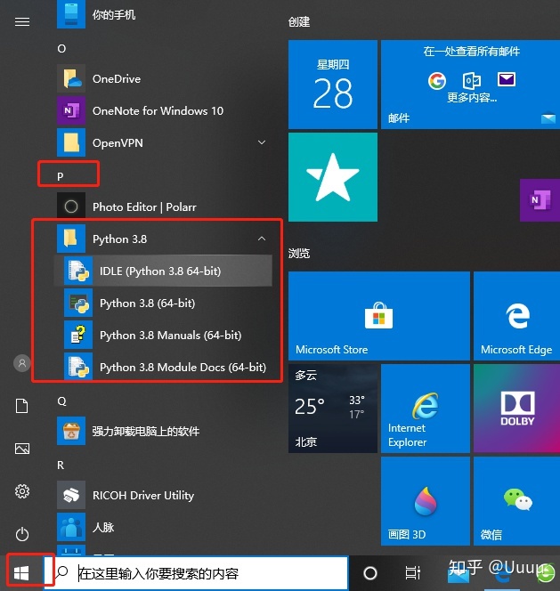560x591 pixels.
Task: Click the Google icon in mail tile
Action: point(436,80)
